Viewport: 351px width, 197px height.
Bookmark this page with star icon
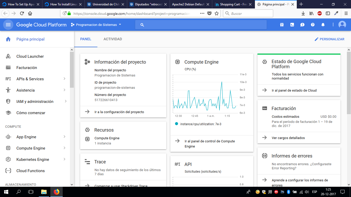[217, 14]
